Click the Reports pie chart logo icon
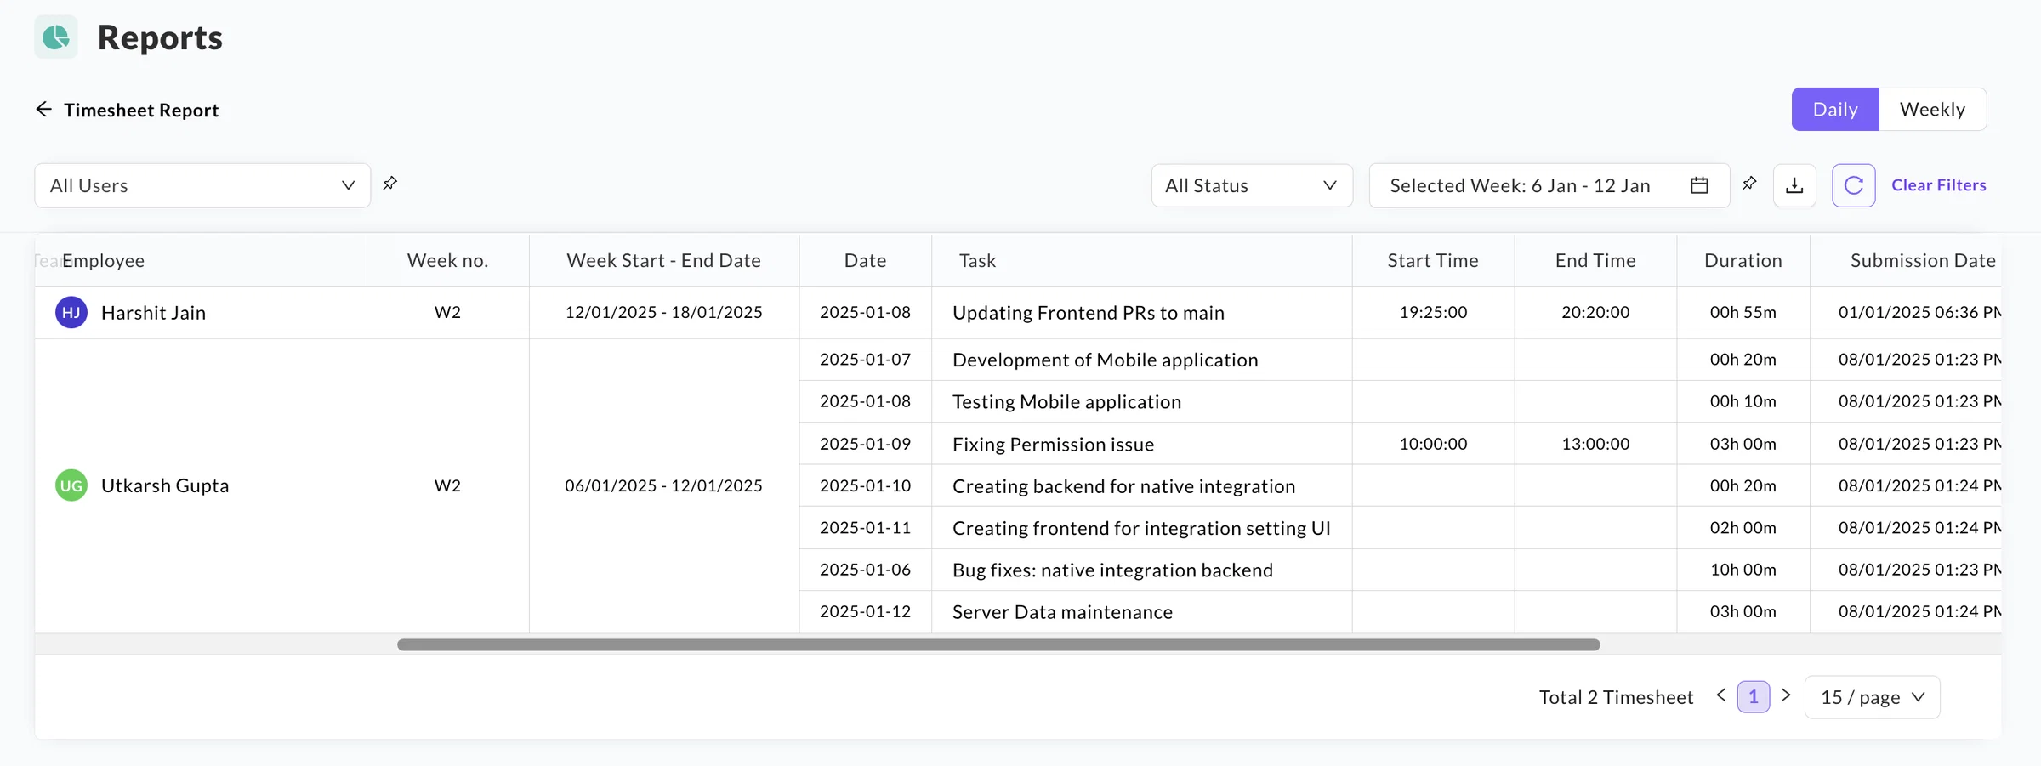This screenshot has height=766, width=2041. click(56, 37)
